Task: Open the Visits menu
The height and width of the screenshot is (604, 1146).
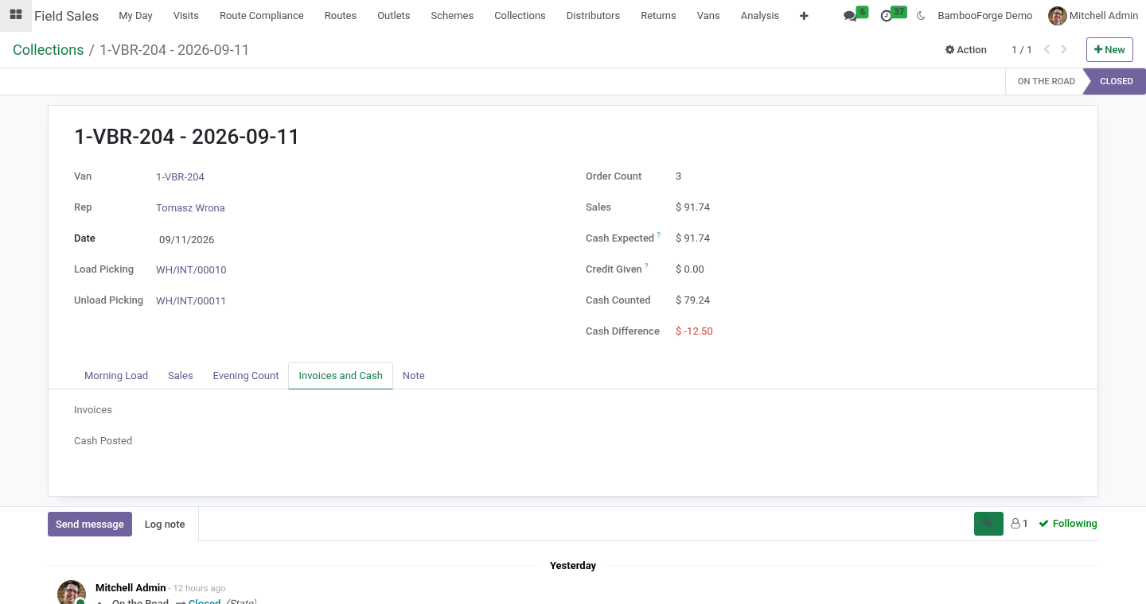Action: click(186, 16)
